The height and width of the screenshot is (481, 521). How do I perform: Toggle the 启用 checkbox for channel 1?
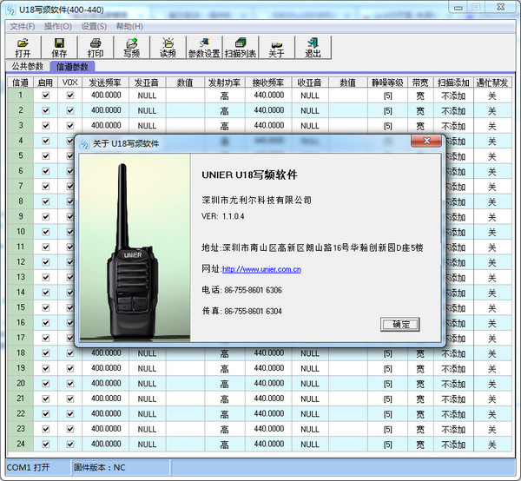[45, 96]
